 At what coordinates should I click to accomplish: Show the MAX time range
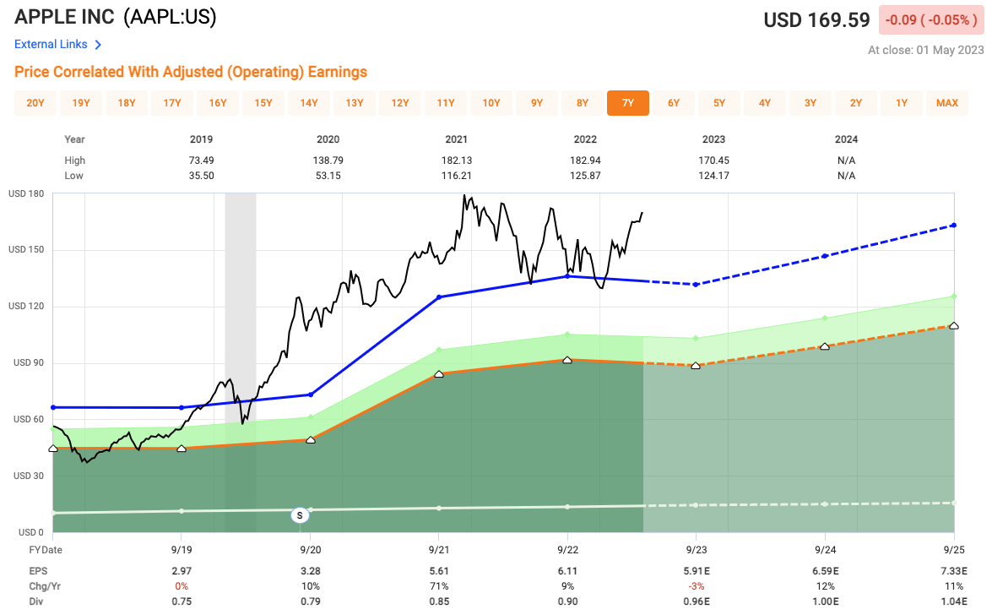pos(946,102)
